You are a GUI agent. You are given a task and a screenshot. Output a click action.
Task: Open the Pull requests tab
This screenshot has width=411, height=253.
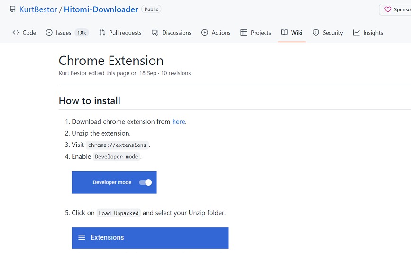click(x=120, y=33)
